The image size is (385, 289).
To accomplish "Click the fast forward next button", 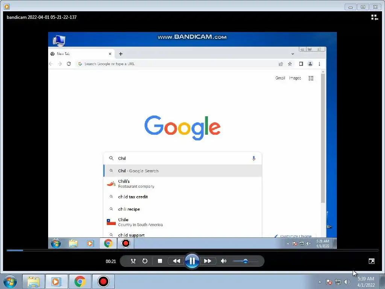I will pos(208,261).
